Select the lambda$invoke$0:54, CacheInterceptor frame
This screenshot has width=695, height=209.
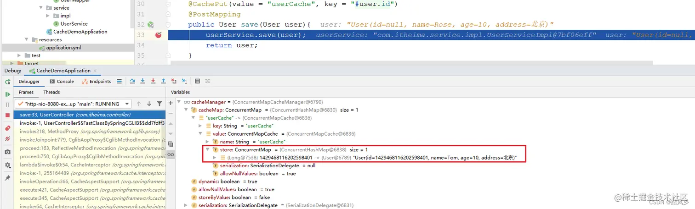[89, 165]
